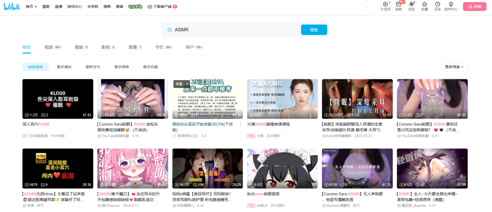
Task: Open the 历史 history clock icon
Action: [437, 5]
